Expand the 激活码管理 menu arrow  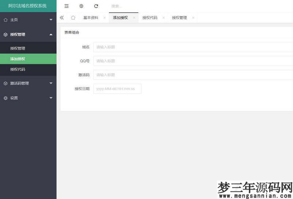pos(51,83)
